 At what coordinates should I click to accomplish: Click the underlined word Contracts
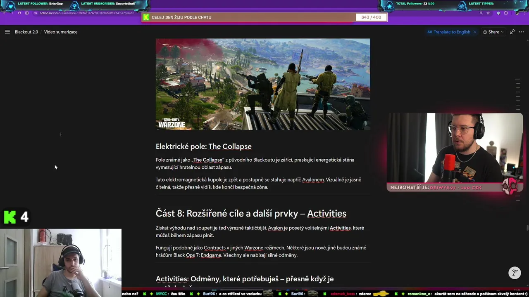click(214, 248)
